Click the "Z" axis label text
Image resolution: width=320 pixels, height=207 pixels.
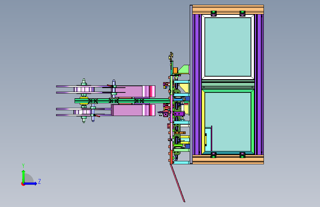pos(39,181)
